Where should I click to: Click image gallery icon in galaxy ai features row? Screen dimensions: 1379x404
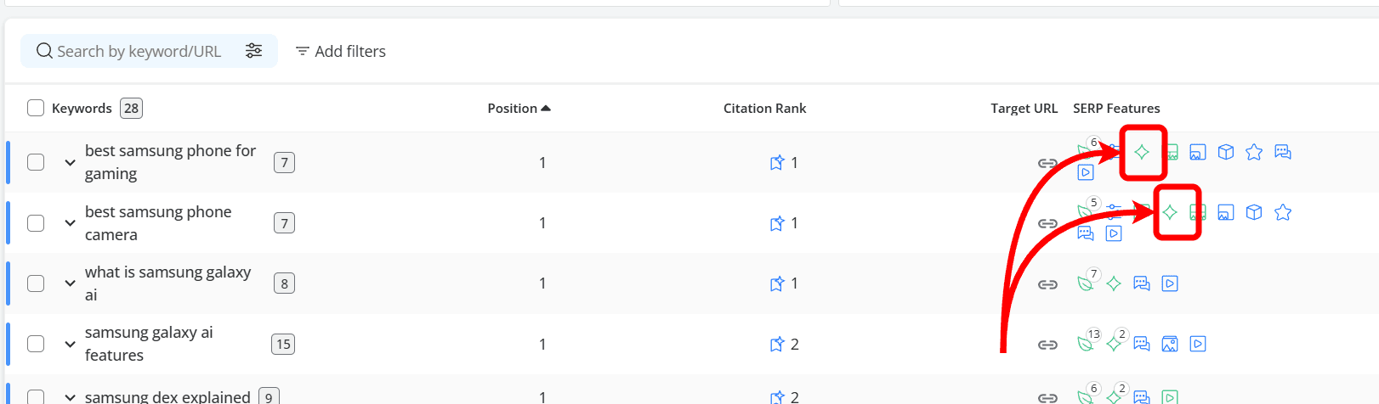(x=1170, y=344)
